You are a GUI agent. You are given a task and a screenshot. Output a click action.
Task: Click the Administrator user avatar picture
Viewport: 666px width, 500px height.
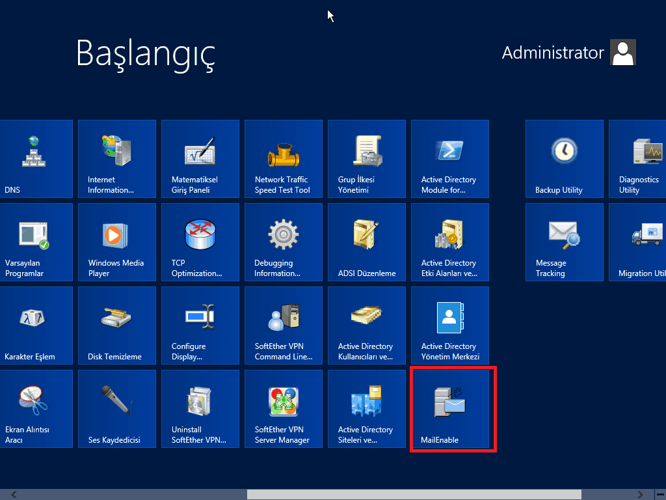pyautogui.click(x=623, y=53)
